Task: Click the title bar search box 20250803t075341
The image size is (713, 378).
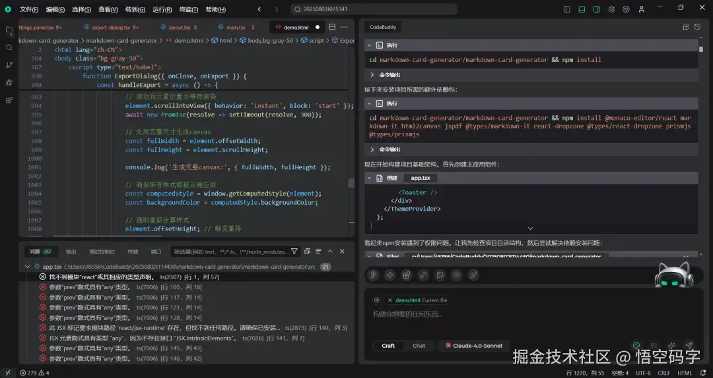Action: (374, 9)
